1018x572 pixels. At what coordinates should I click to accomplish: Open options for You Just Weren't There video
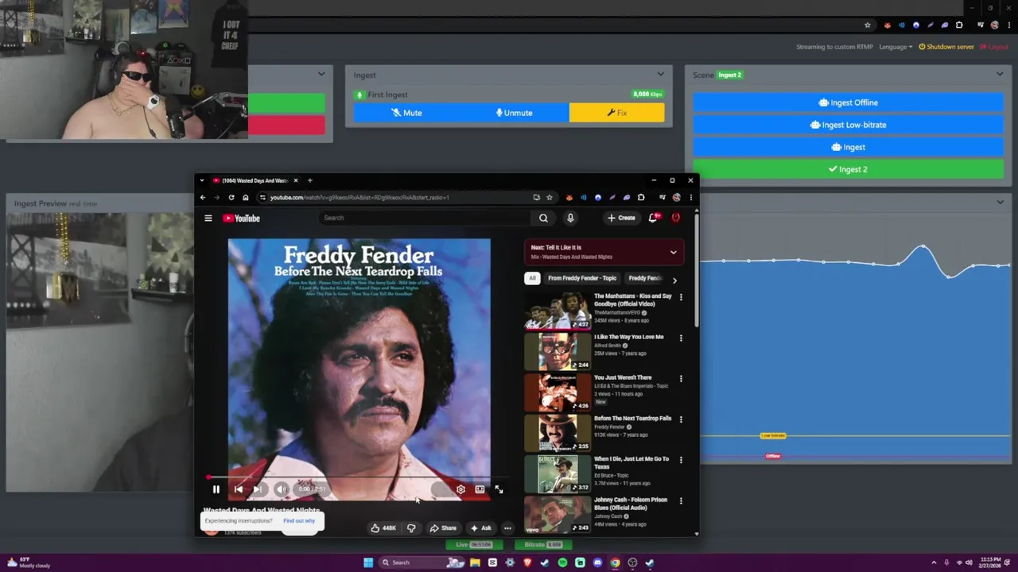pyautogui.click(x=681, y=378)
